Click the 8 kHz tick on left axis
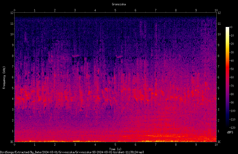 coord(13,56)
